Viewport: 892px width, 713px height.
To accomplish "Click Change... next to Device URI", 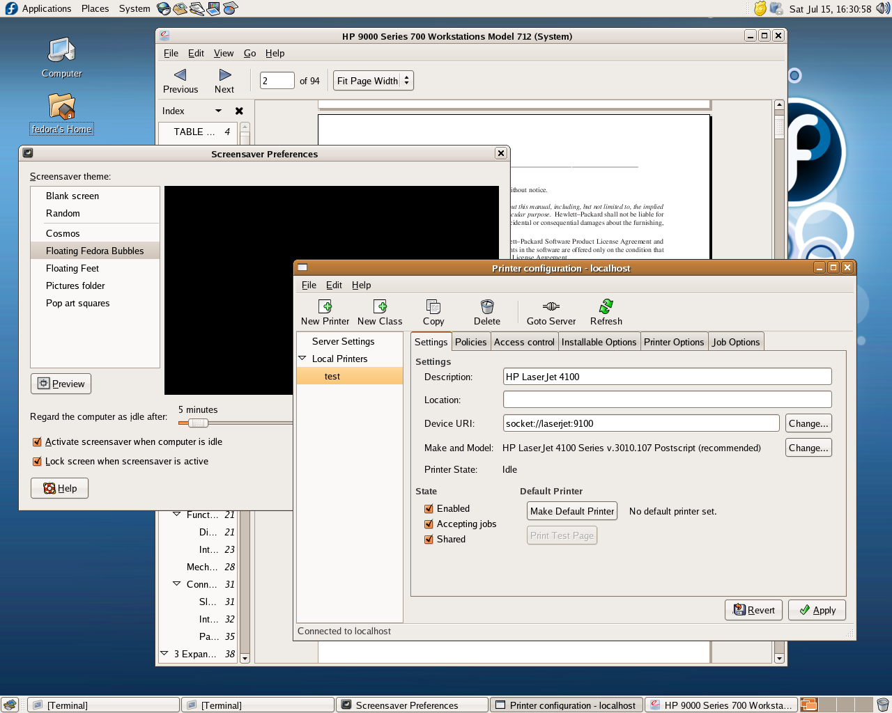I will 808,423.
